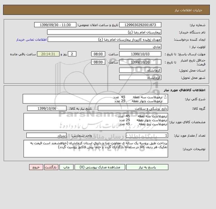Click remaining time countdown 20:14:31
The image size is (216, 209).
pyautogui.click(x=48, y=54)
